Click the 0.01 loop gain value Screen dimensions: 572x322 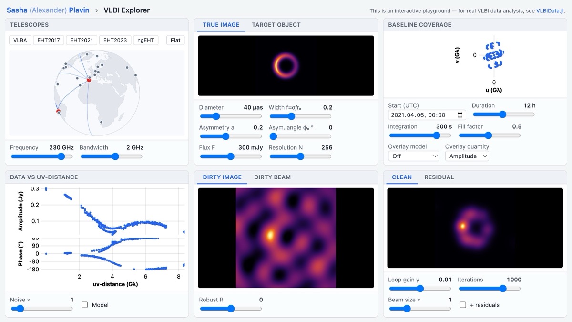(445, 280)
